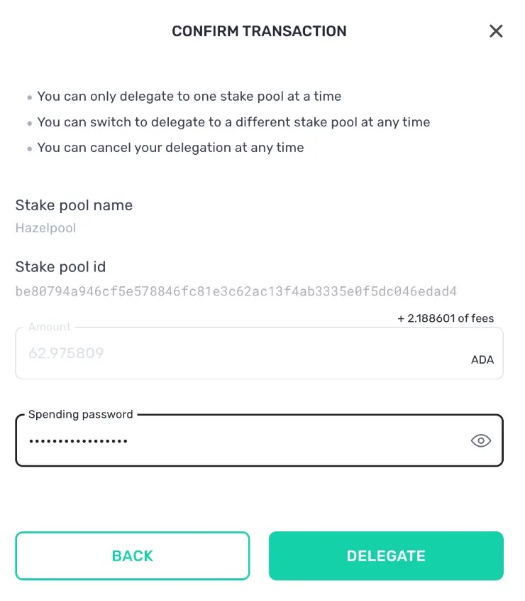This screenshot has height=601, width=525.
Task: Click the eye icon in password field
Action: (x=480, y=440)
